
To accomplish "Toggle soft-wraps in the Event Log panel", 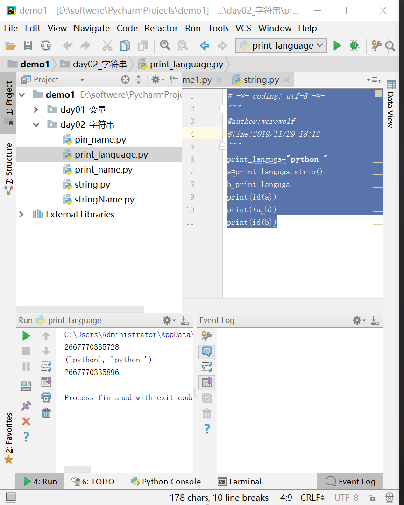I will click(x=207, y=367).
